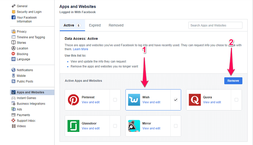253x145 pixels.
Task: Click the Language icon
Action: 14,59
